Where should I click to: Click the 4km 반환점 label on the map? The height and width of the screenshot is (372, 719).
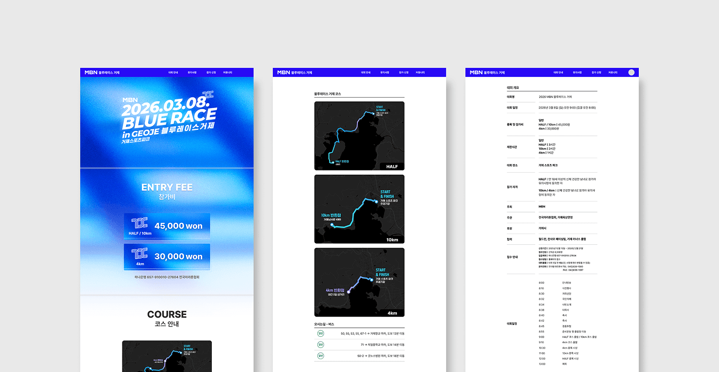(x=335, y=291)
